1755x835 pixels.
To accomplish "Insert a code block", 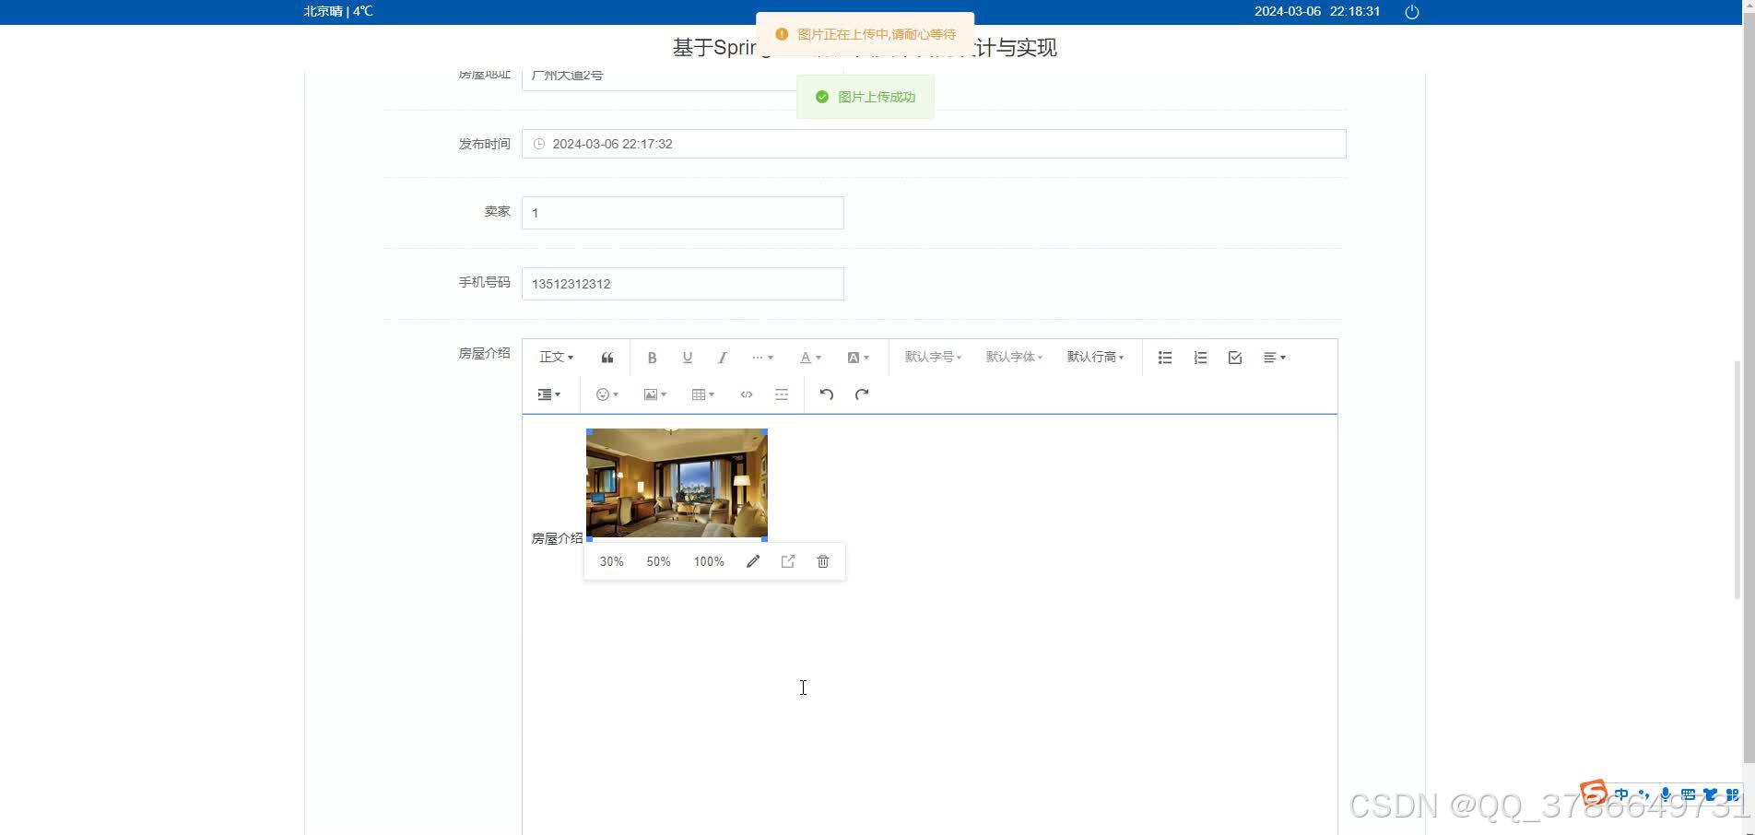I will [x=747, y=394].
